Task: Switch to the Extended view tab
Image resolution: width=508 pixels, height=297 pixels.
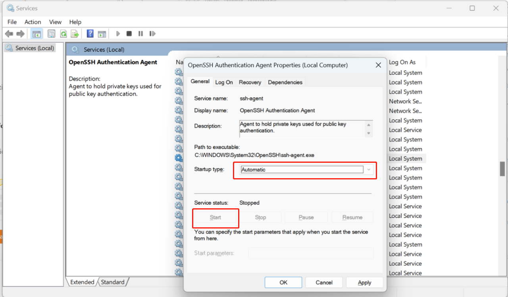Action: click(x=82, y=282)
